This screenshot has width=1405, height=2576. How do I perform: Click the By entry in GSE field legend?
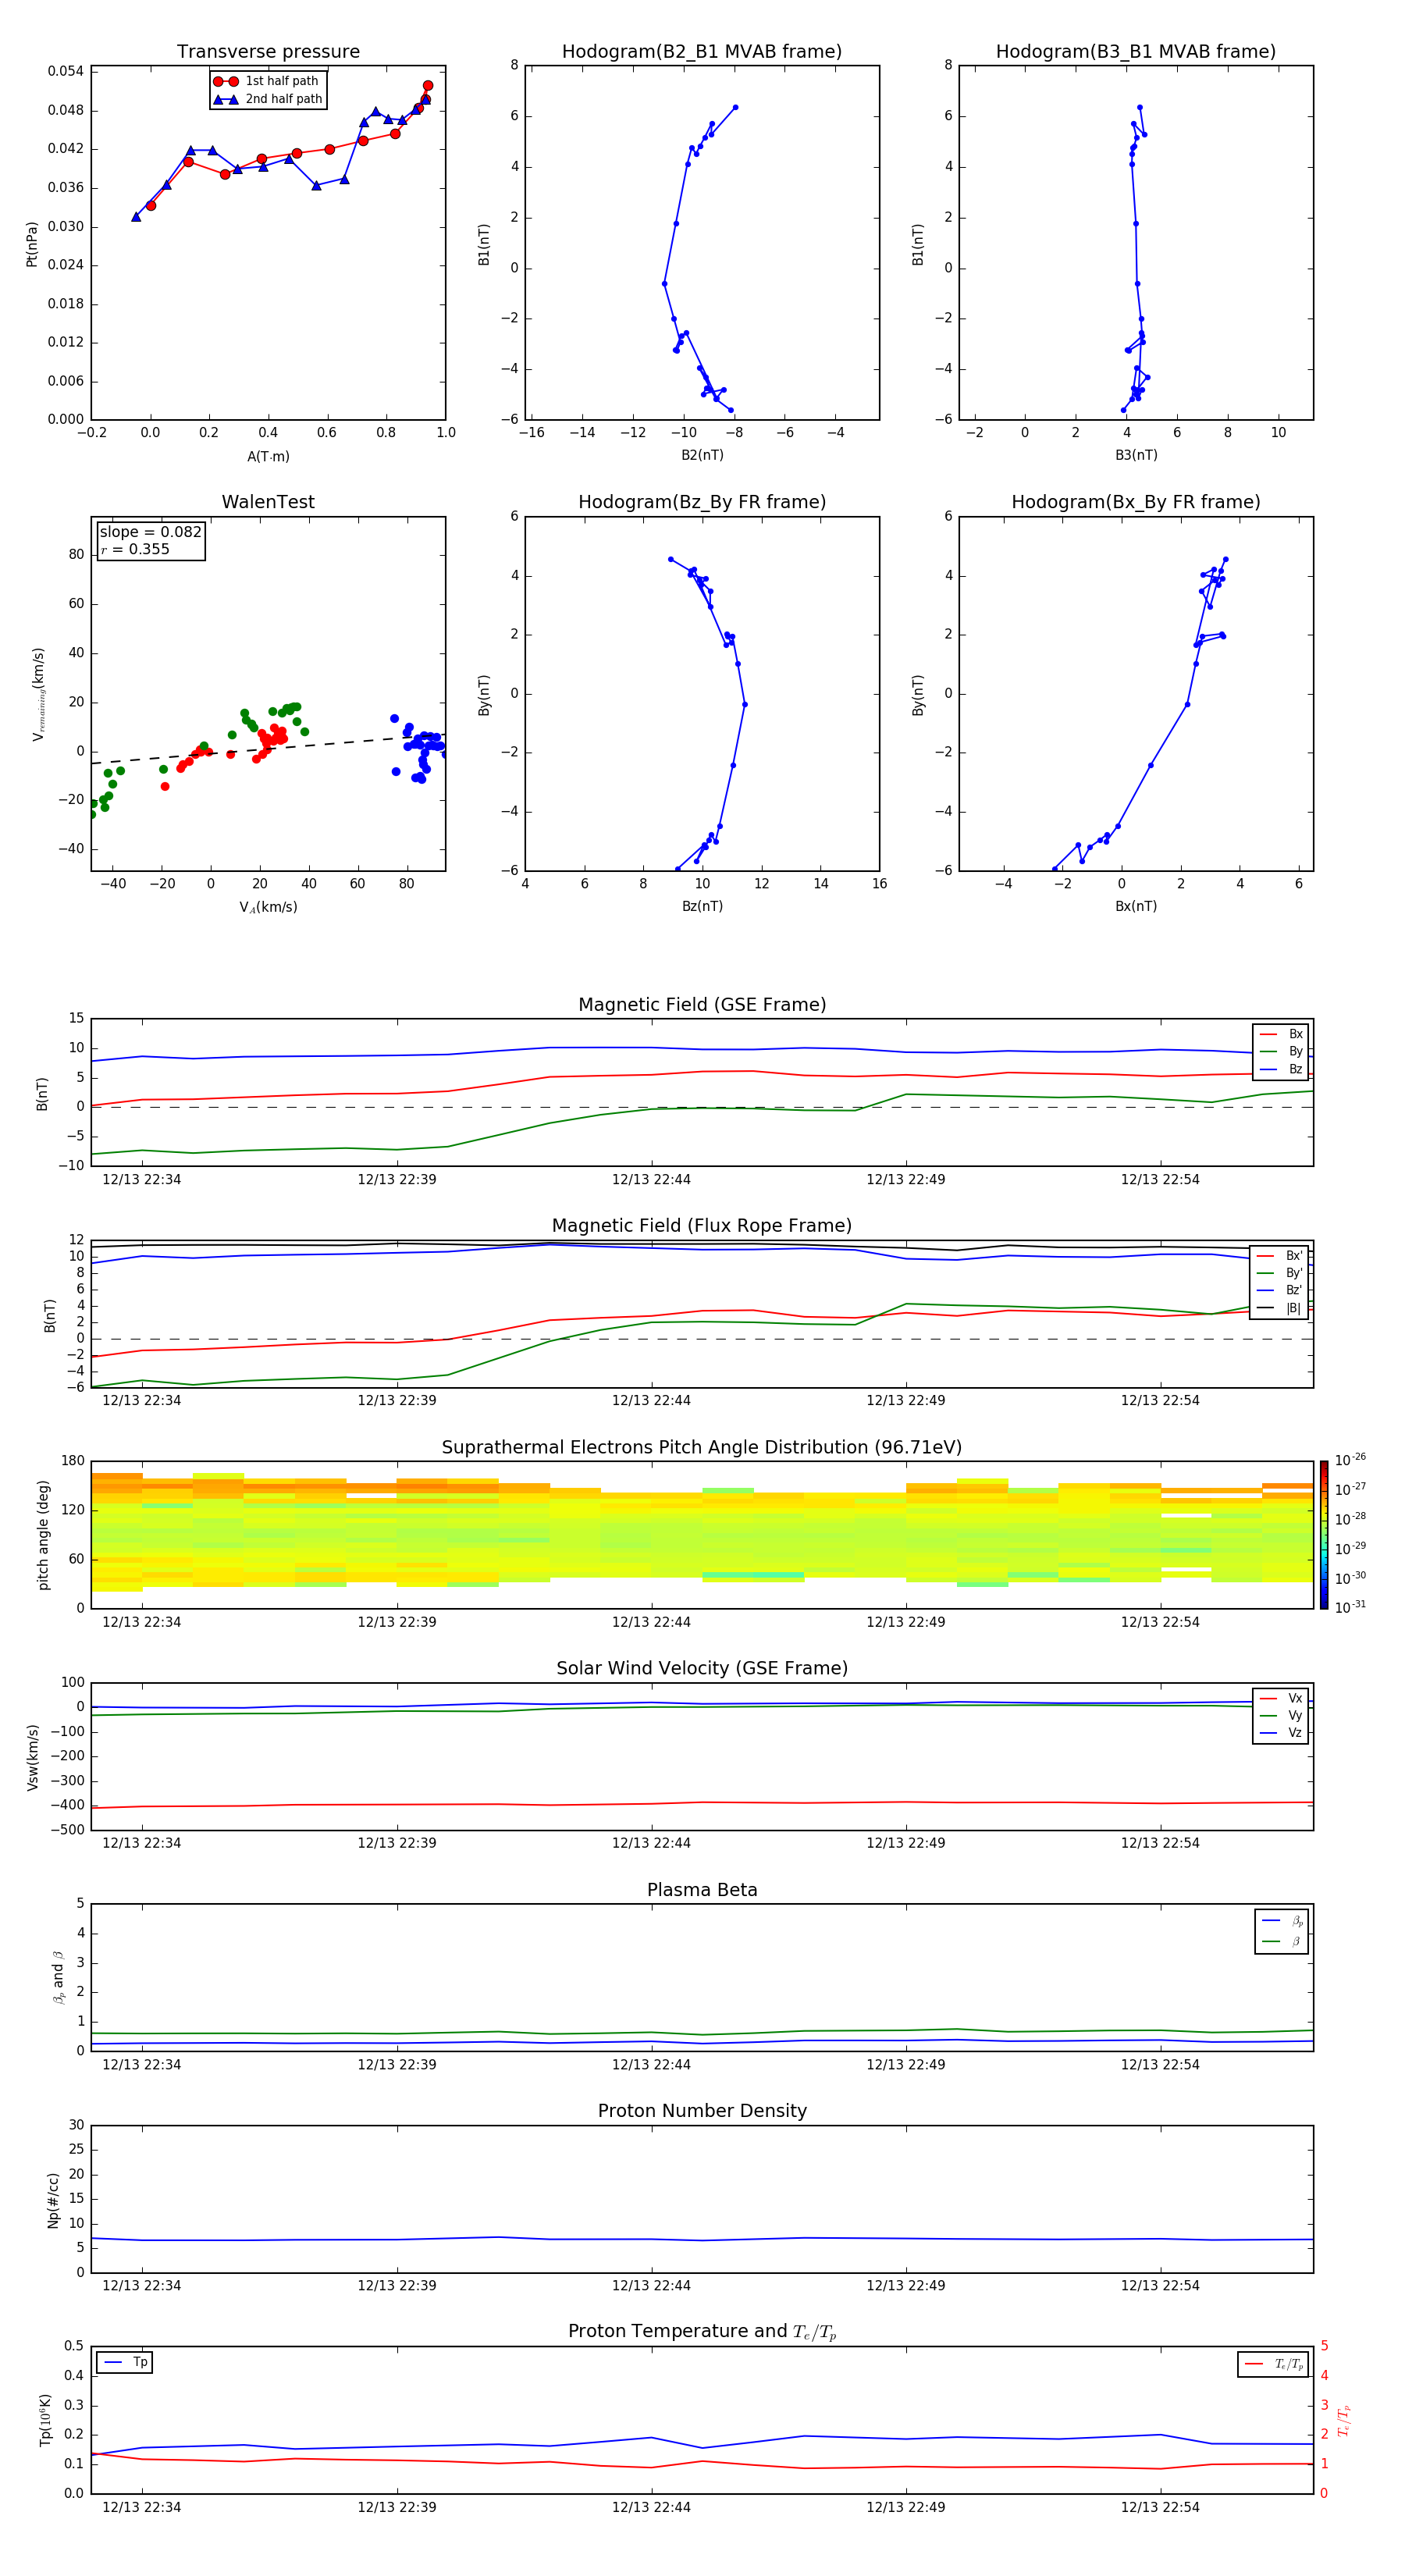[x=1281, y=1052]
